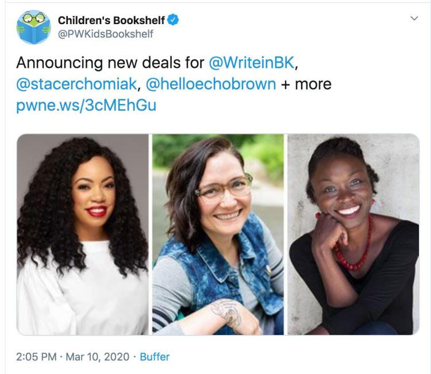This screenshot has width=431, height=374.
Task: Open left photo of curly-haired woman
Action: point(83,234)
